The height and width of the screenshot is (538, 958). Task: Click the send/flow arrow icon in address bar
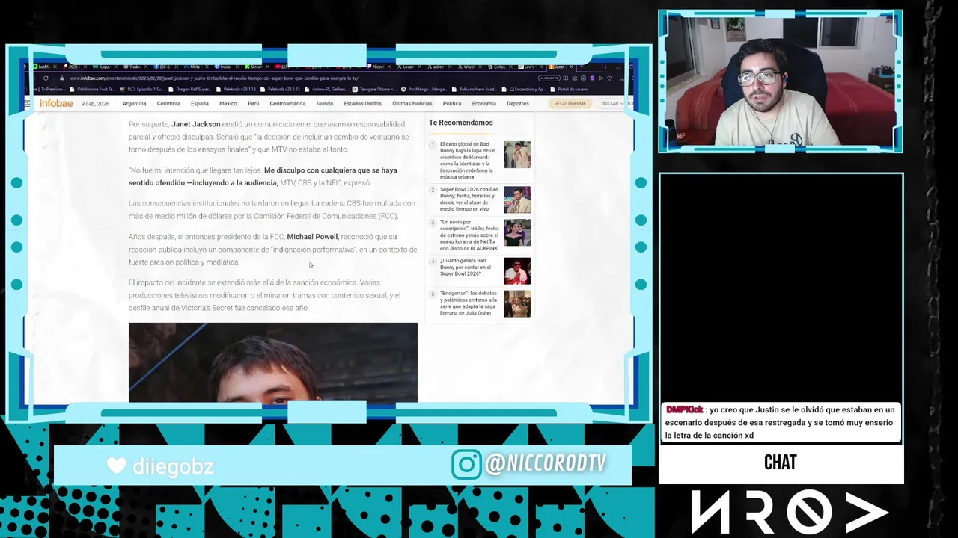[x=601, y=78]
